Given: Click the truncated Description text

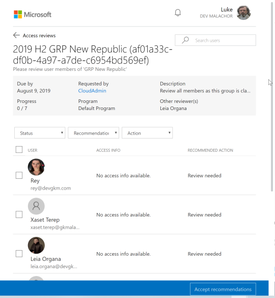Looking at the screenshot, I should (205, 91).
